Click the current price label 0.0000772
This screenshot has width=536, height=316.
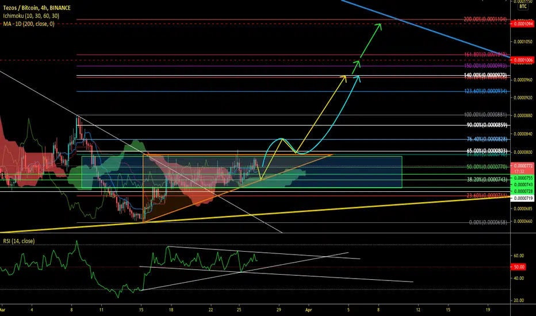coord(523,166)
